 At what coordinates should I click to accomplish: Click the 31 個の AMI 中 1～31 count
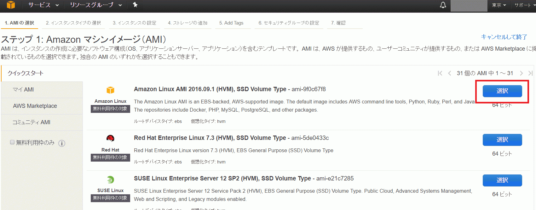(485, 73)
